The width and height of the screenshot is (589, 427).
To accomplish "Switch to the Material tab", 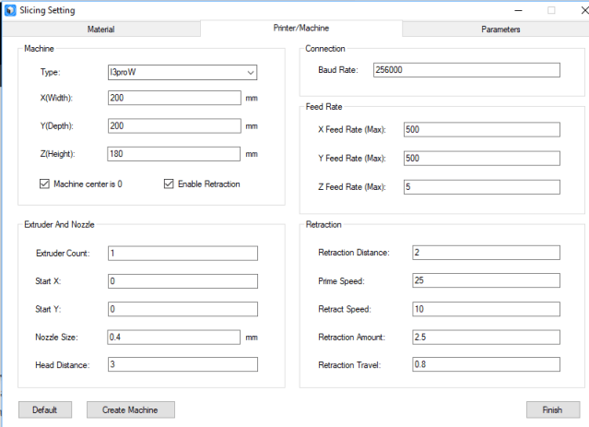I will pyautogui.click(x=100, y=30).
